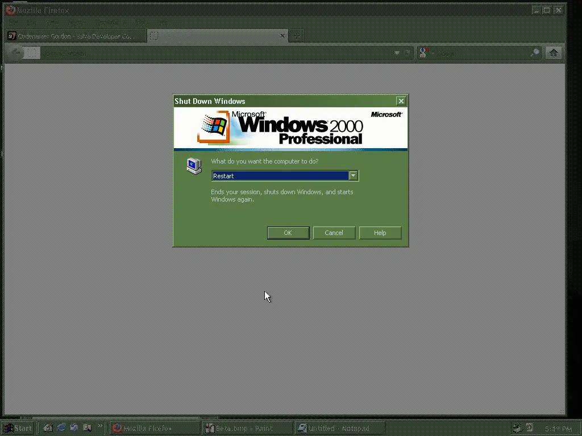The image size is (582, 436).
Task: Click the second system tray icon
Action: (530, 429)
